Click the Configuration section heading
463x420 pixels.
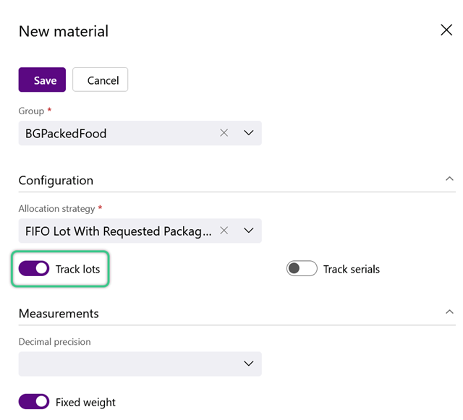pos(56,180)
